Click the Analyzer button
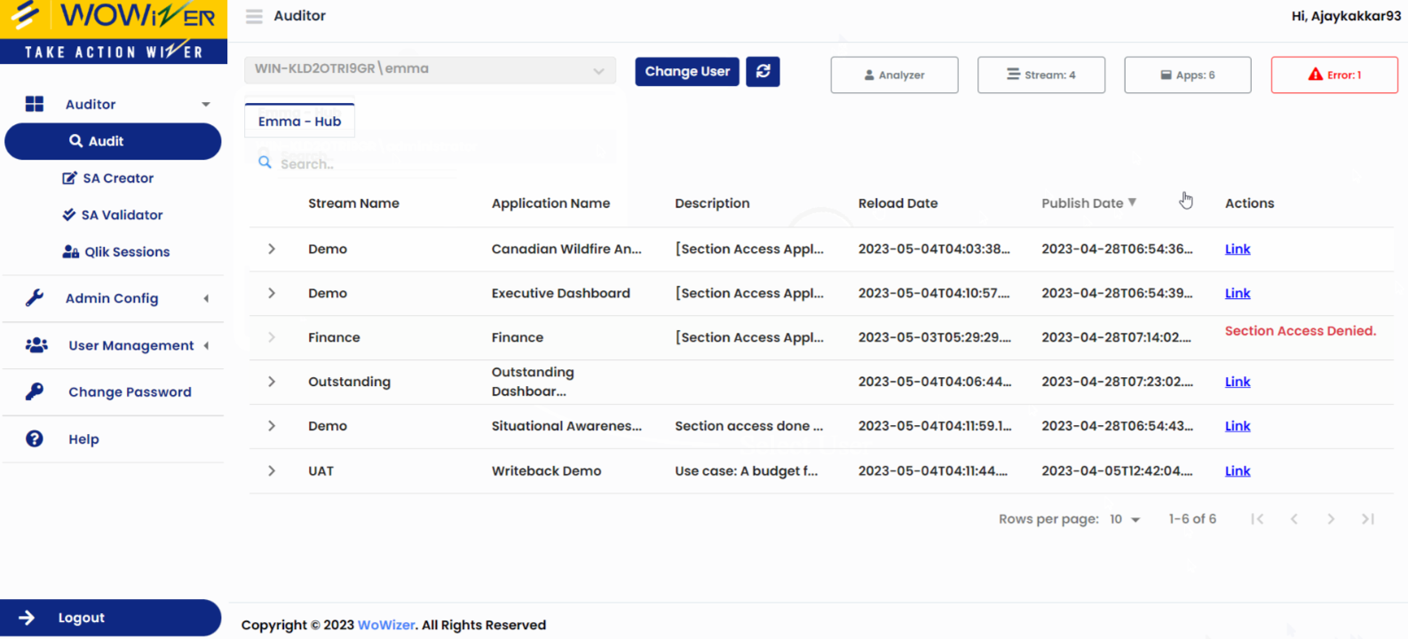This screenshot has width=1408, height=639. pos(894,75)
